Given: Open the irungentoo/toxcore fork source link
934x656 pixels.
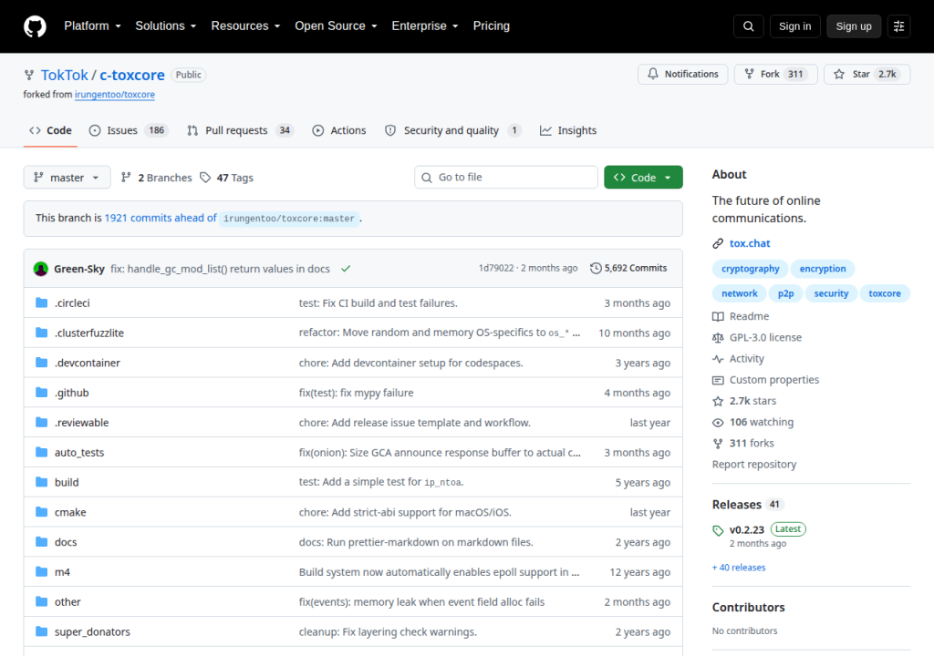Looking at the screenshot, I should pyautogui.click(x=114, y=94).
